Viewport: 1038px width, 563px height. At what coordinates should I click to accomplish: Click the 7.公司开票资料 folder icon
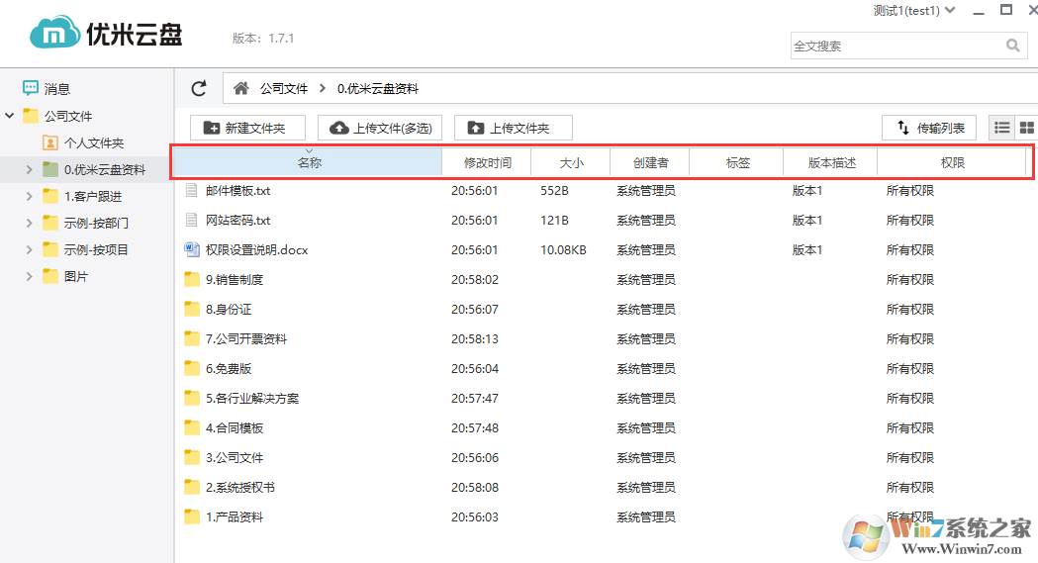coord(191,338)
